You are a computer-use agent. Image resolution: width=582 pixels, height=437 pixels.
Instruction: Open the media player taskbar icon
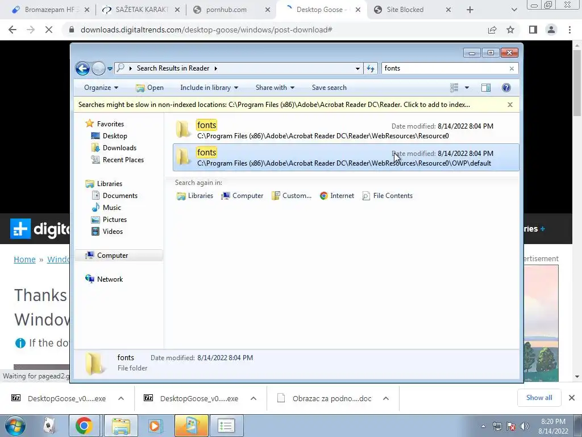[x=155, y=426]
